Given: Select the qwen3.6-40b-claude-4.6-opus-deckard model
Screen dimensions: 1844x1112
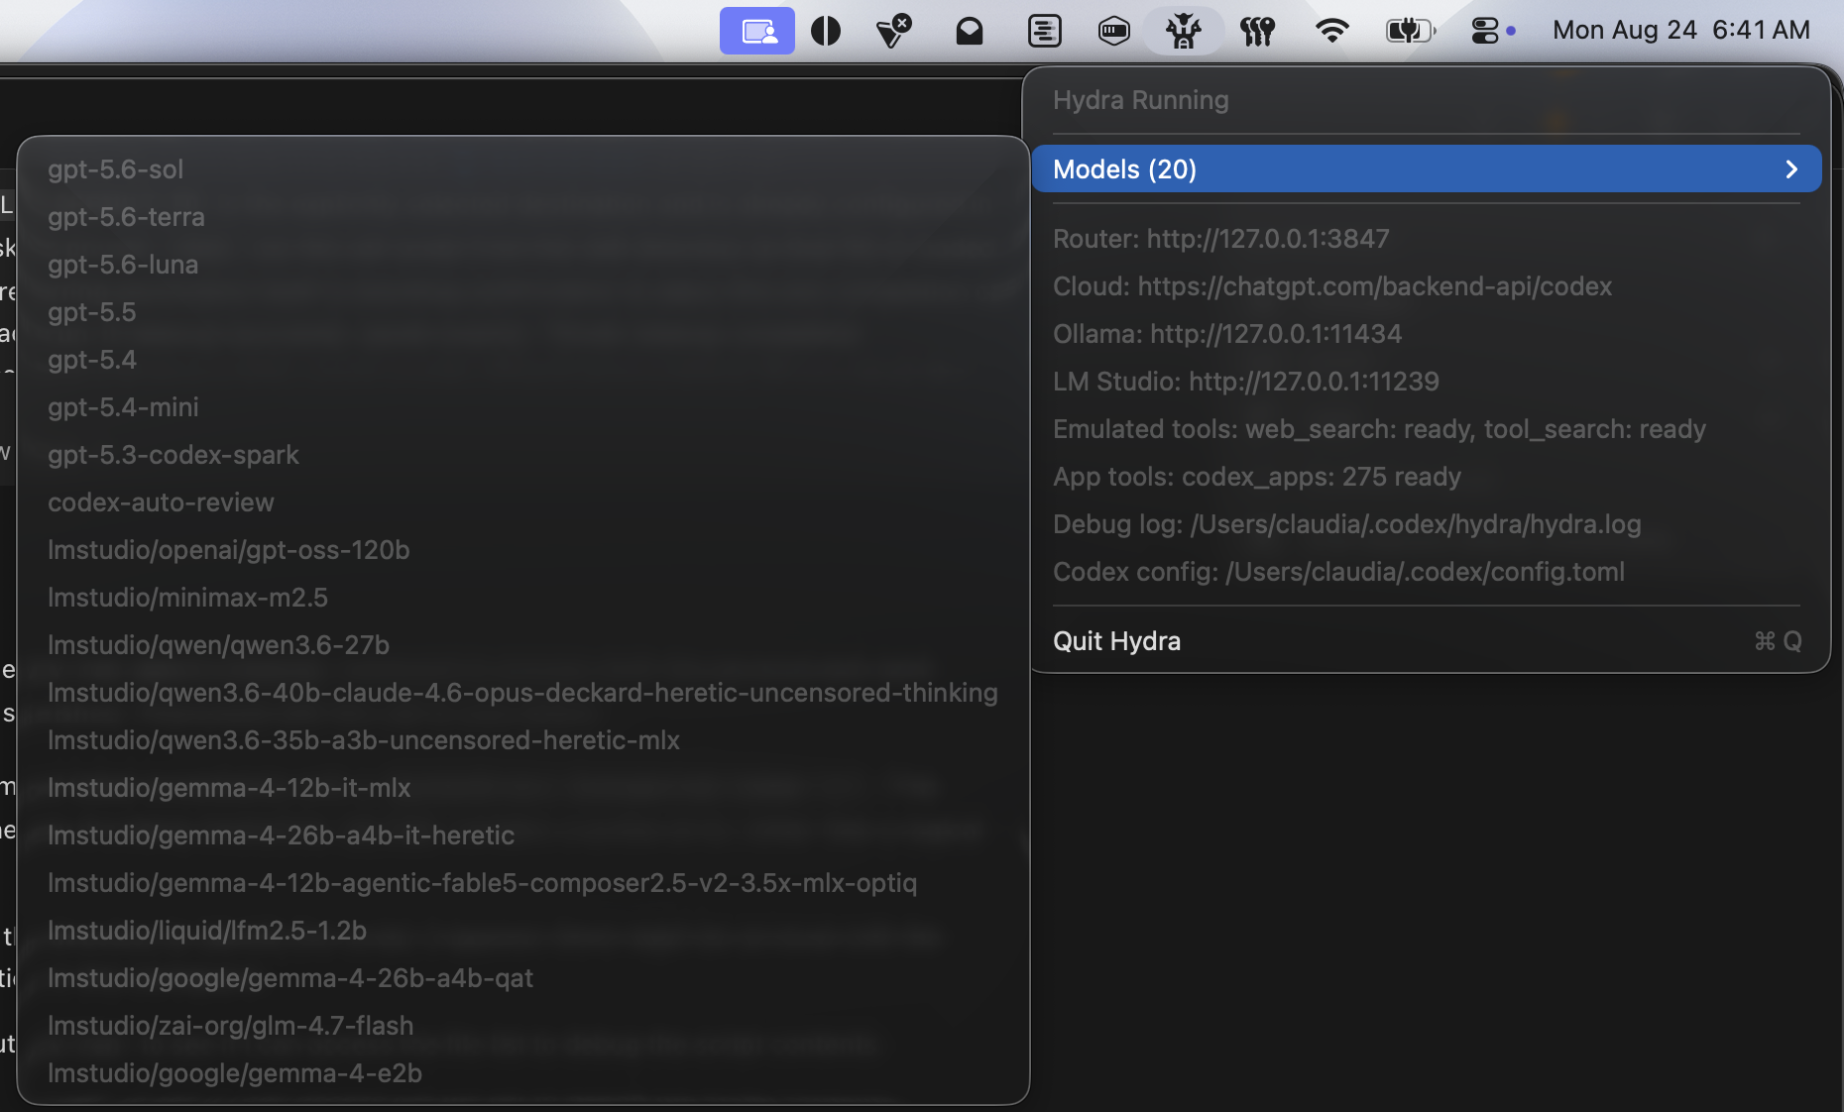Looking at the screenshot, I should pyautogui.click(x=523, y=693).
